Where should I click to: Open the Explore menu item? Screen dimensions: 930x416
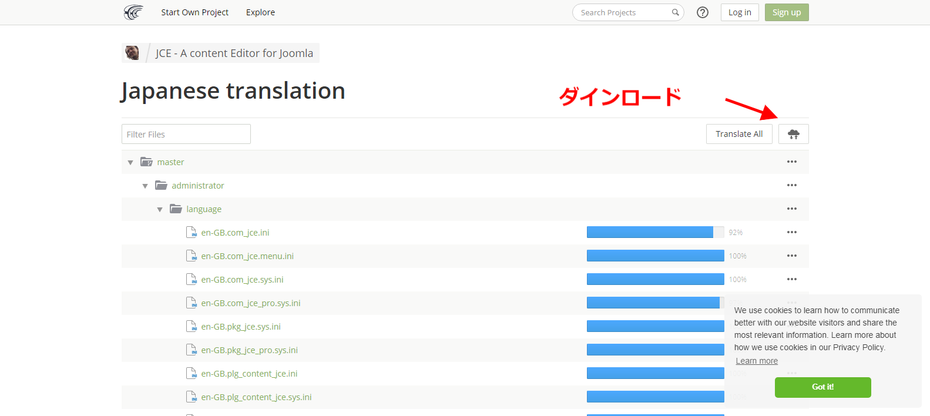[x=260, y=12]
